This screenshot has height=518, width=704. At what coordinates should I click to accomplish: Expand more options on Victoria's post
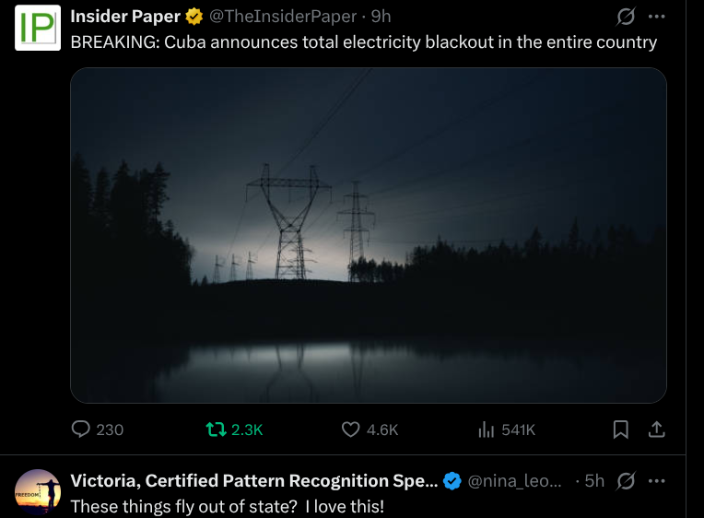coord(657,481)
